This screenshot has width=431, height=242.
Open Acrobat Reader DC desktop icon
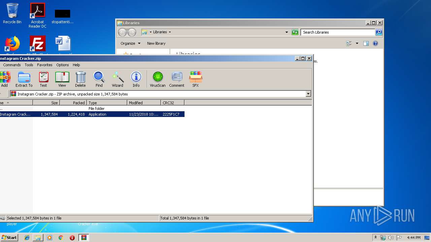[37, 15]
